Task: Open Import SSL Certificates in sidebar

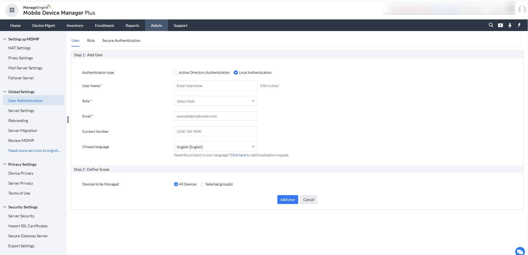Action: tap(28, 226)
